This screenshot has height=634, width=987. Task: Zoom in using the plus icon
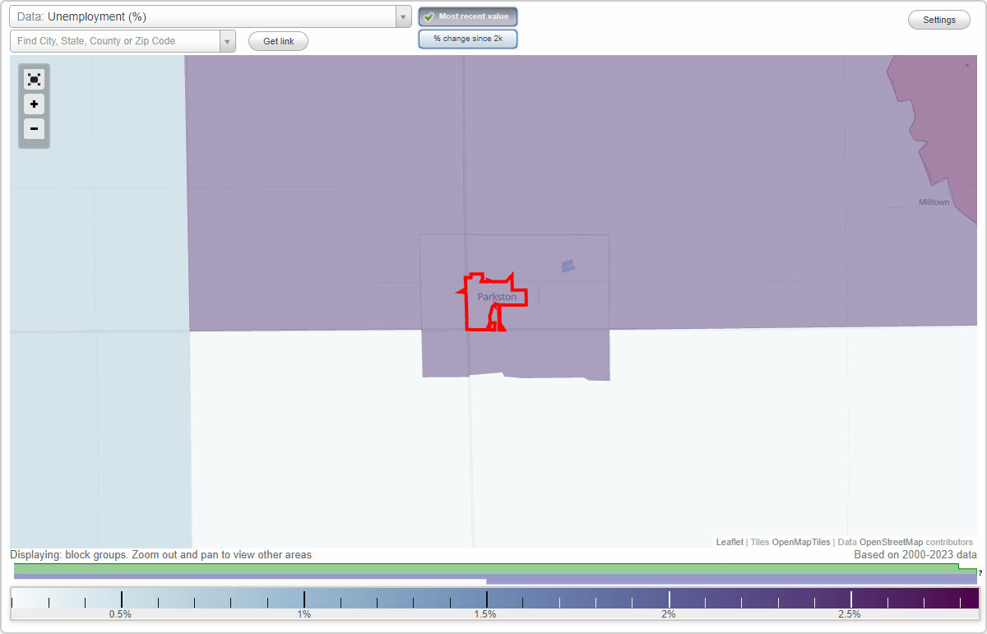click(34, 104)
